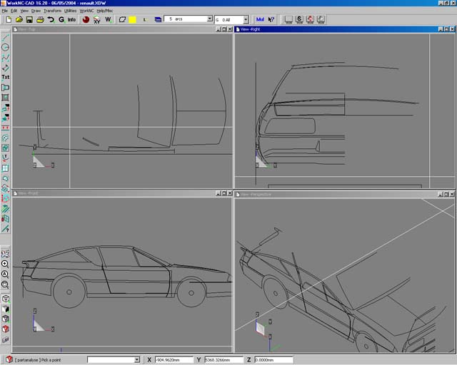Select the Txt text tool
Screen dimensions: 457x365
tap(6, 77)
